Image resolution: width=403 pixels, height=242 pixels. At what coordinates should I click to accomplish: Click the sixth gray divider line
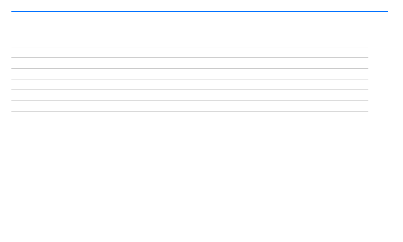click(x=190, y=101)
